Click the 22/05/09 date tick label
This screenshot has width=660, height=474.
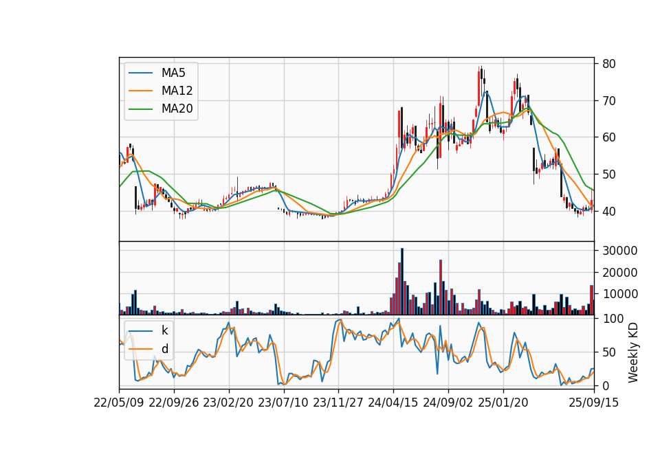119,403
